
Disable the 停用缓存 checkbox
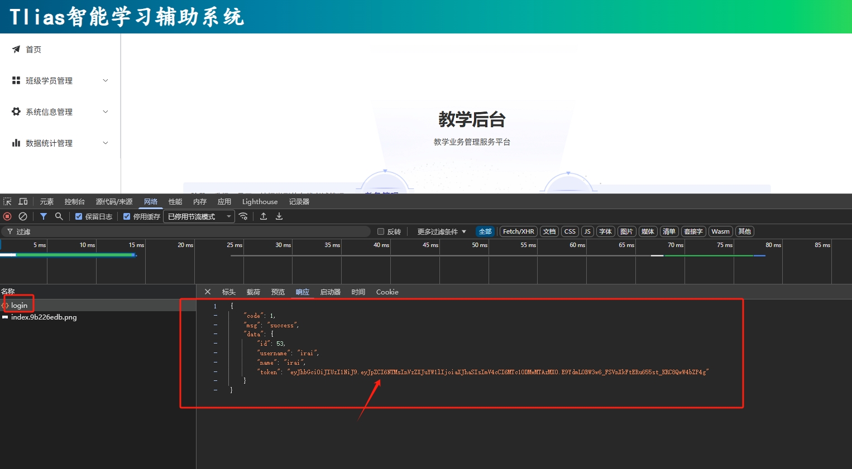coord(126,216)
